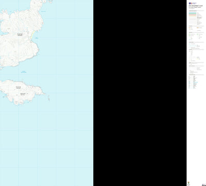Click the yellow beach strip on the northern island
This screenshot has width=206, height=186.
pos(32,34)
